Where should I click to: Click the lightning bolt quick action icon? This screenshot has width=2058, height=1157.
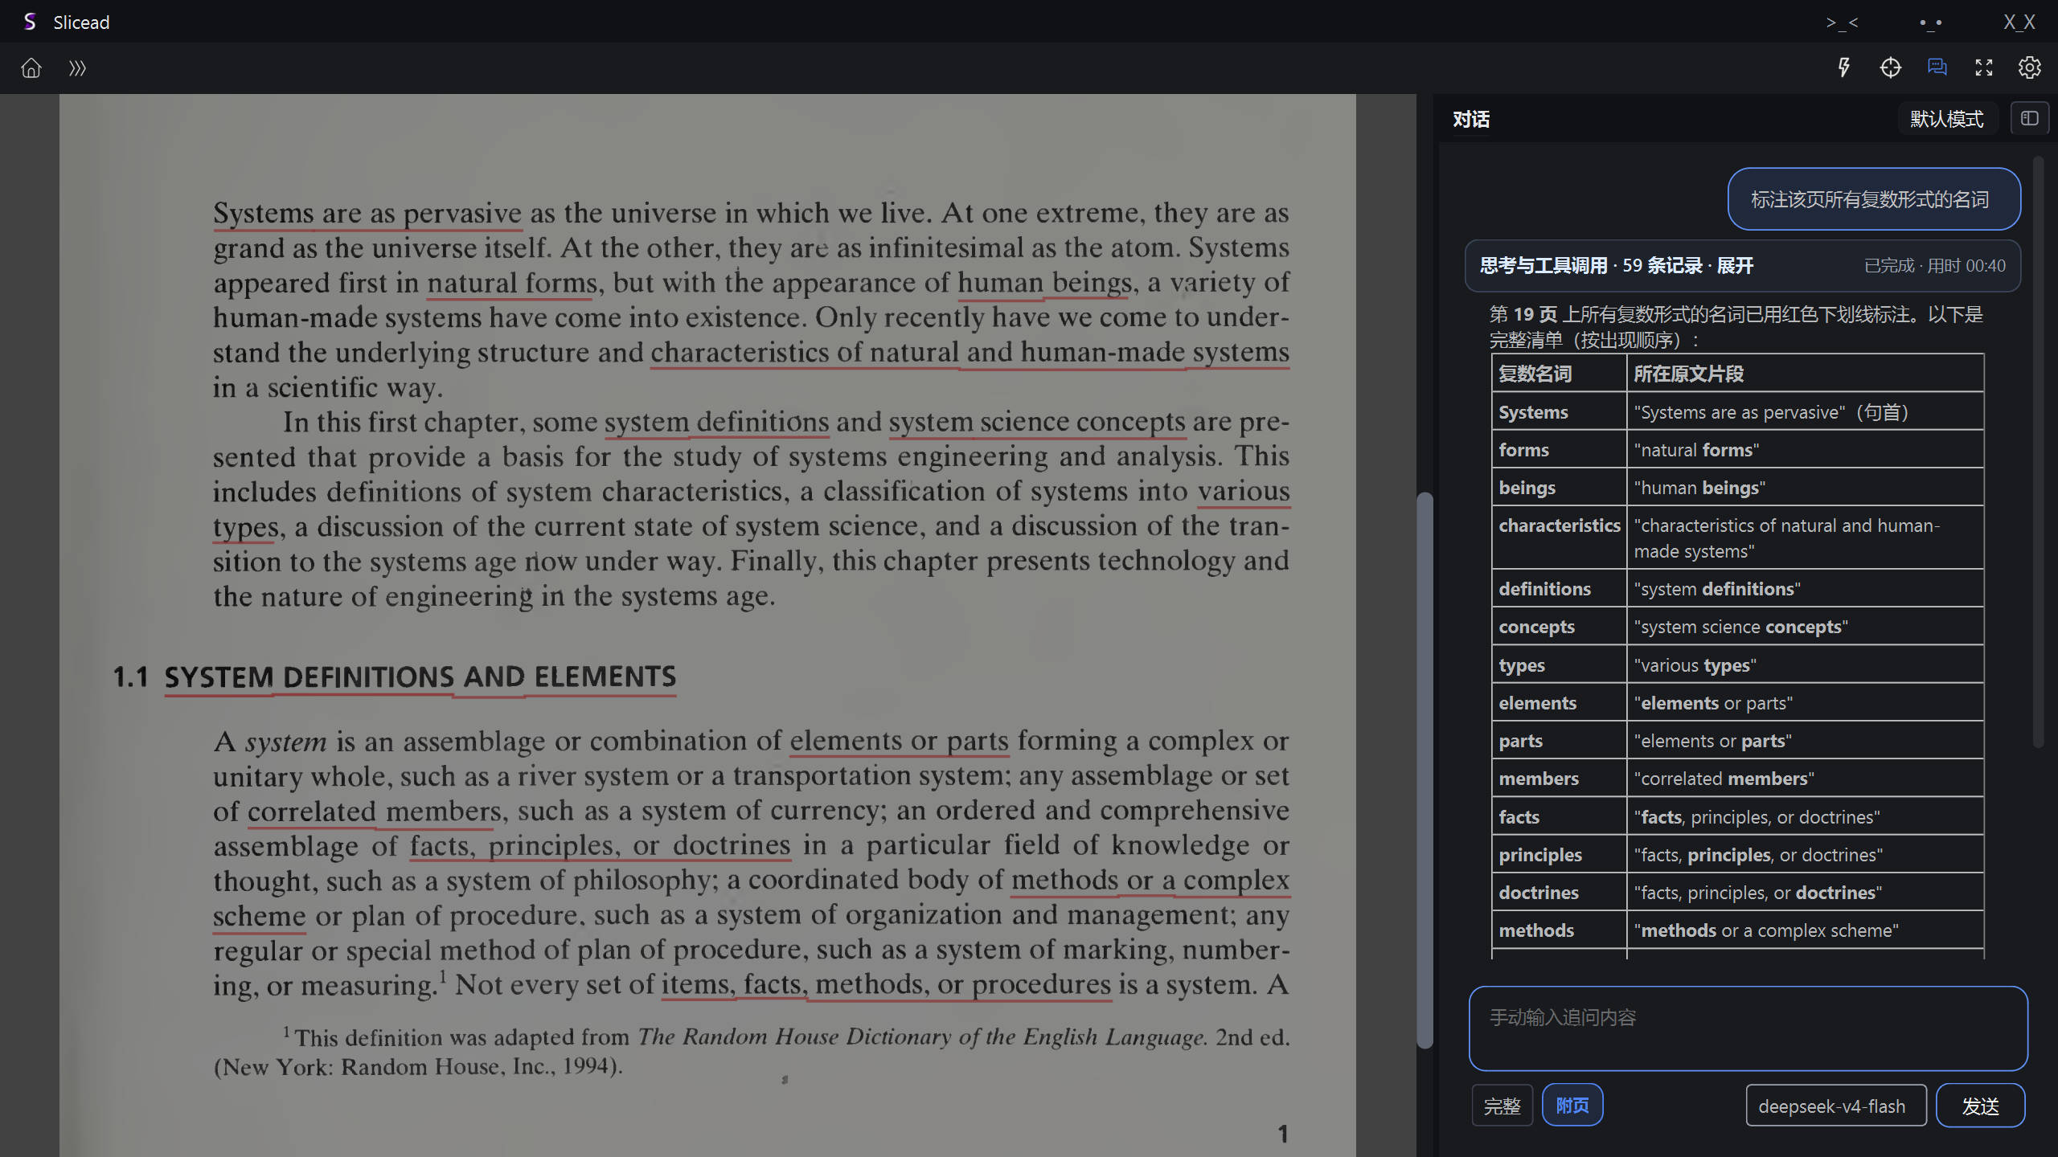[1844, 67]
